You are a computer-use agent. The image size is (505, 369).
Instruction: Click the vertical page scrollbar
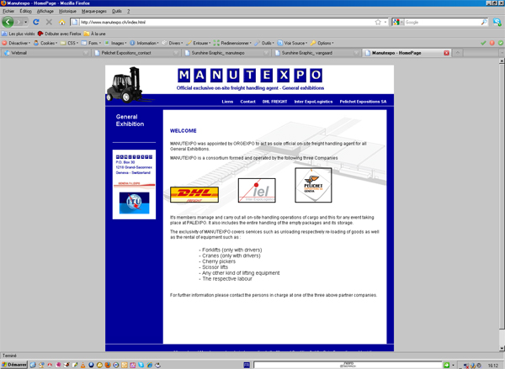502,204
